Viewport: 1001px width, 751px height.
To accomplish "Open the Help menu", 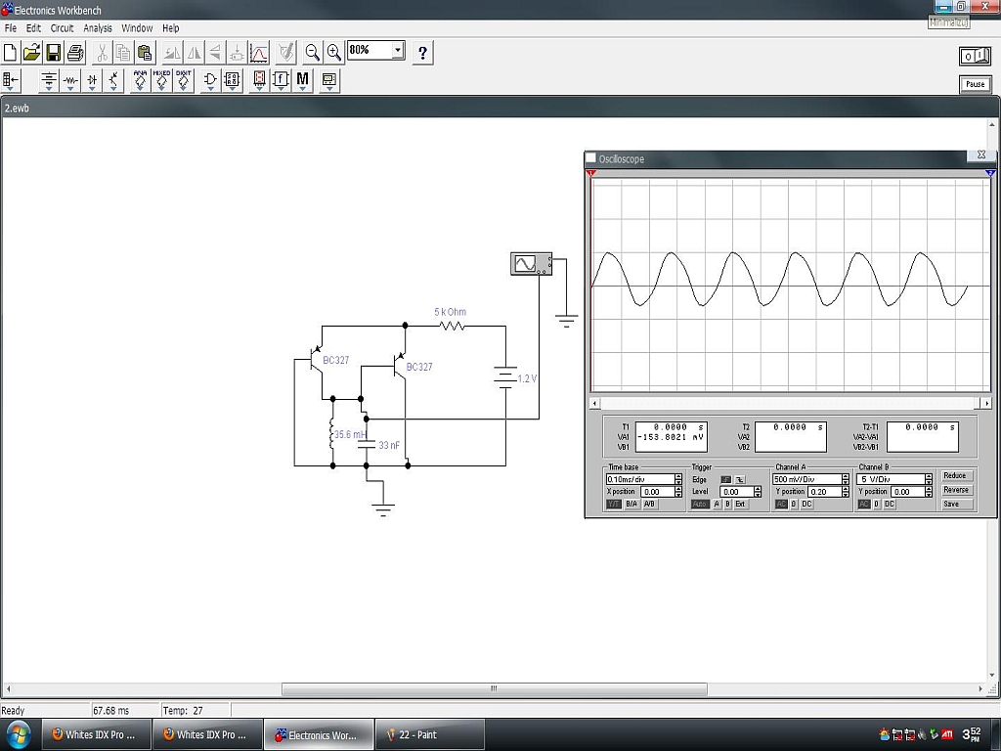I will coord(170,28).
